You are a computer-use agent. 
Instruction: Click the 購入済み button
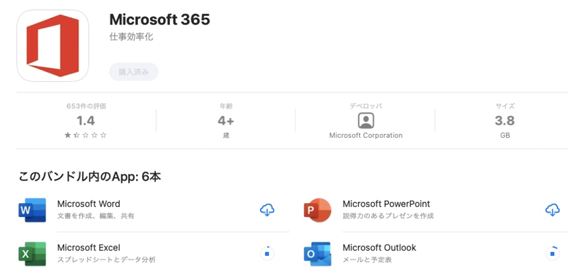tap(133, 72)
